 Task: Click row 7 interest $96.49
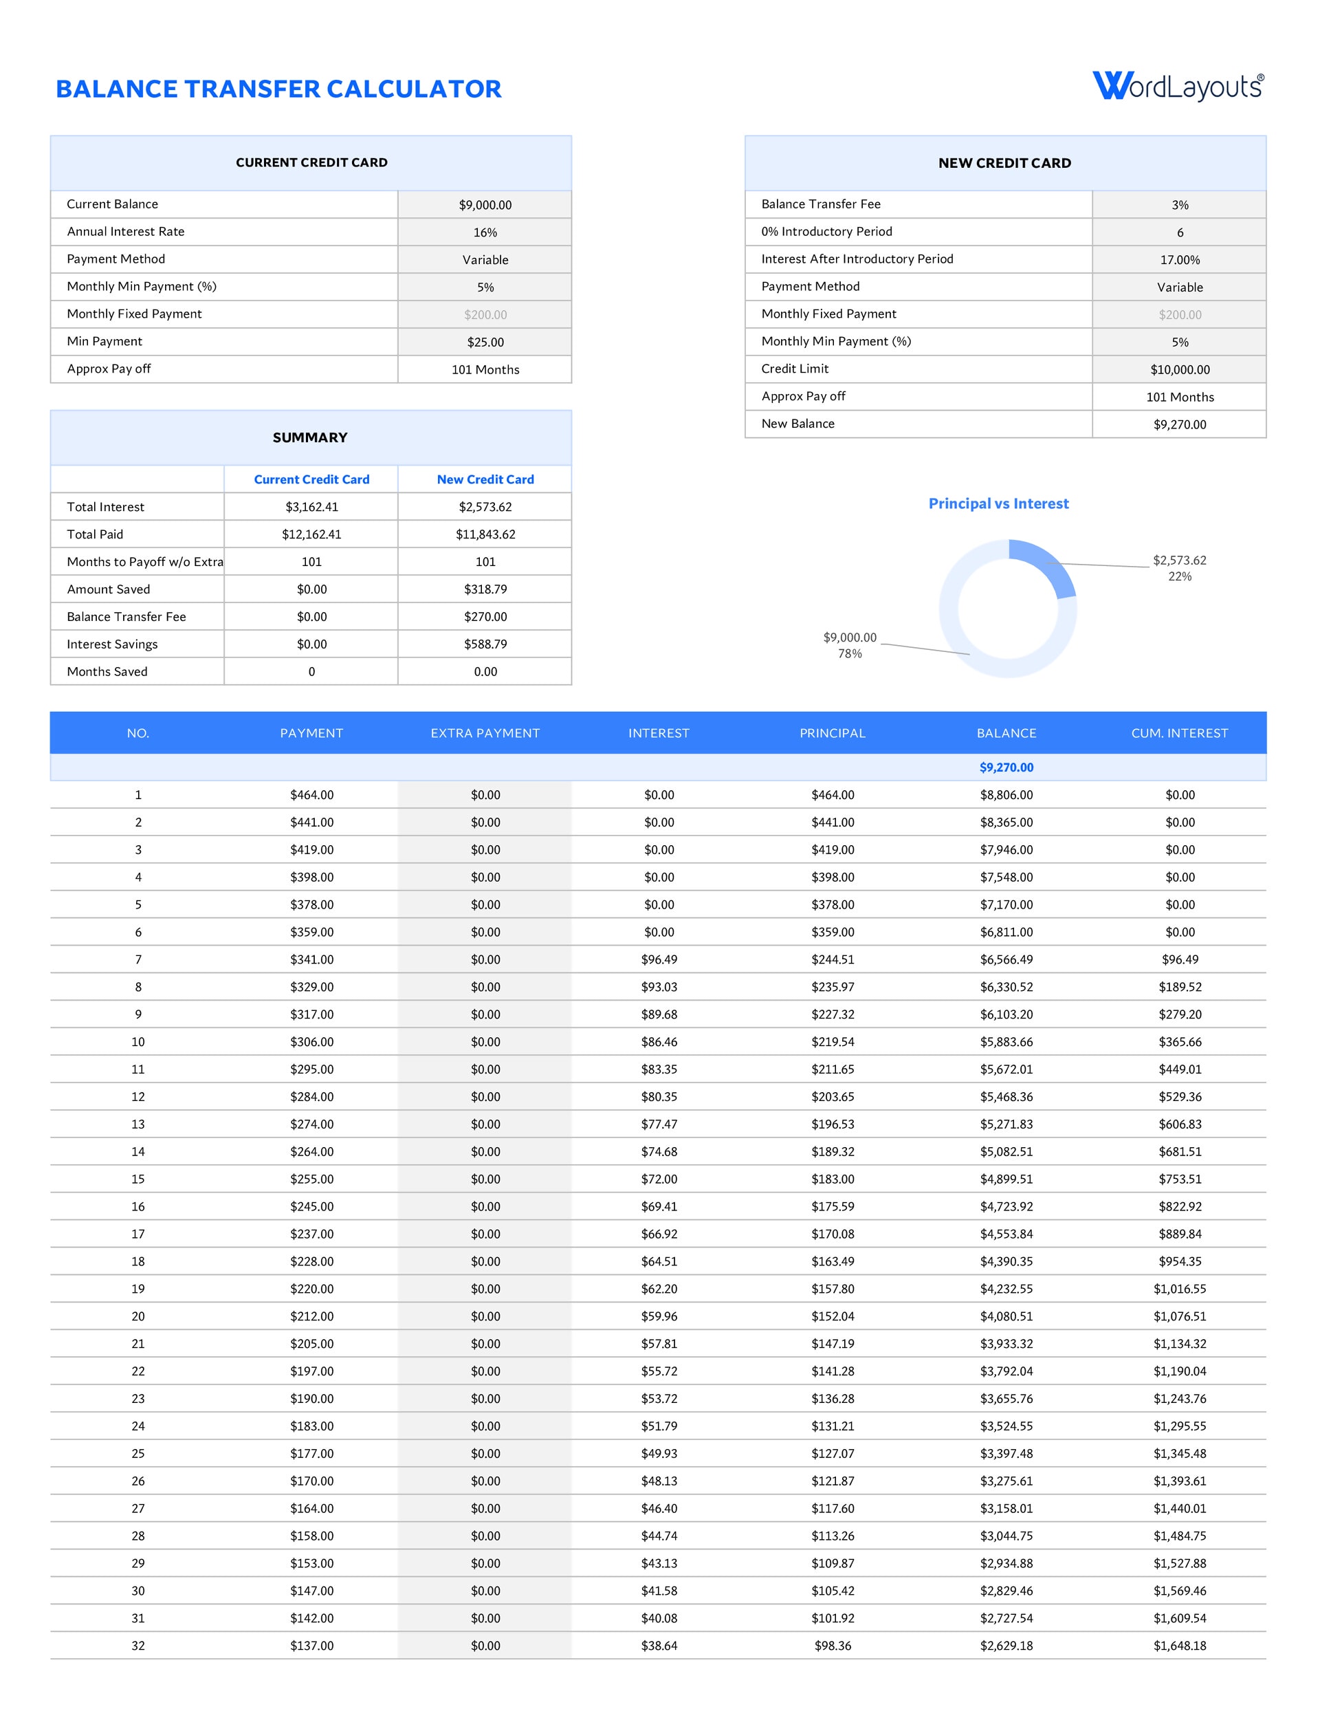[659, 959]
